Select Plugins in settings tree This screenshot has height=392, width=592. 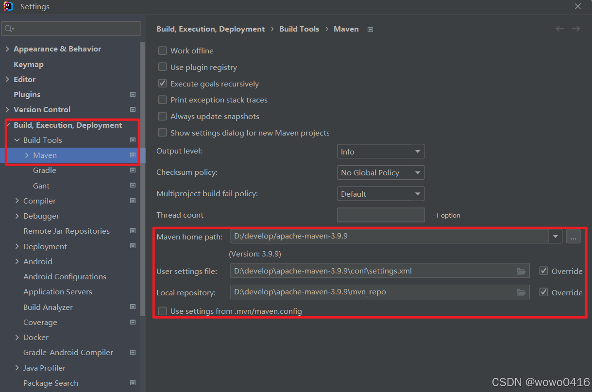[27, 94]
